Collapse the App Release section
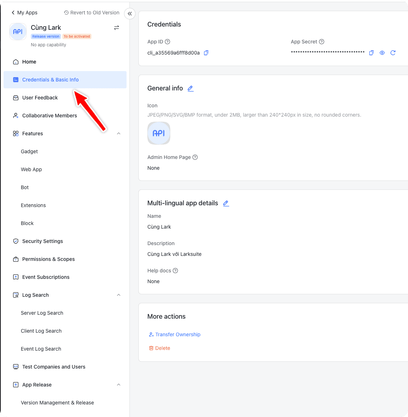Screen dimensions: 408x417 point(119,384)
